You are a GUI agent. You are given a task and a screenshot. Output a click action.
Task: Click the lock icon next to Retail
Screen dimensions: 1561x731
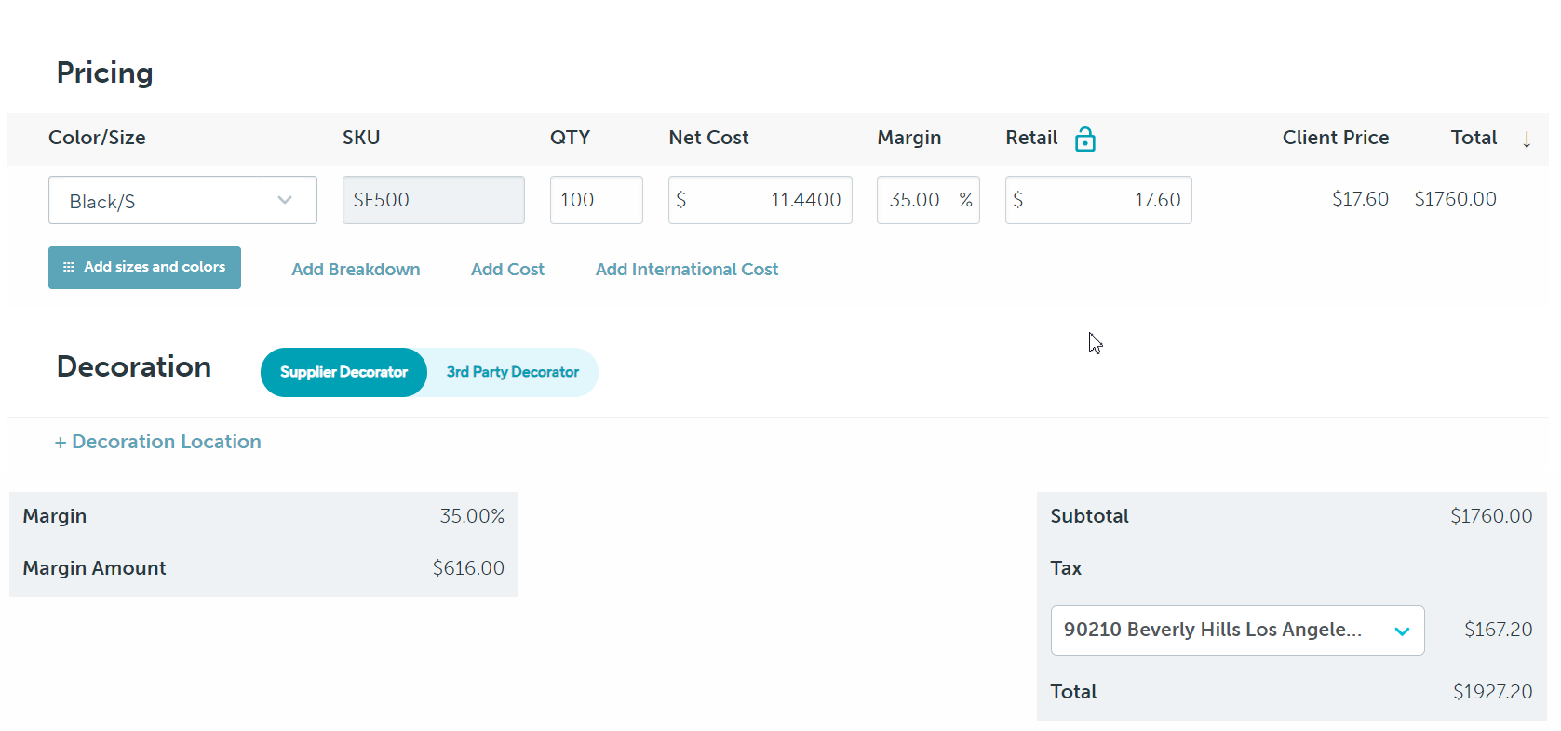coord(1084,140)
